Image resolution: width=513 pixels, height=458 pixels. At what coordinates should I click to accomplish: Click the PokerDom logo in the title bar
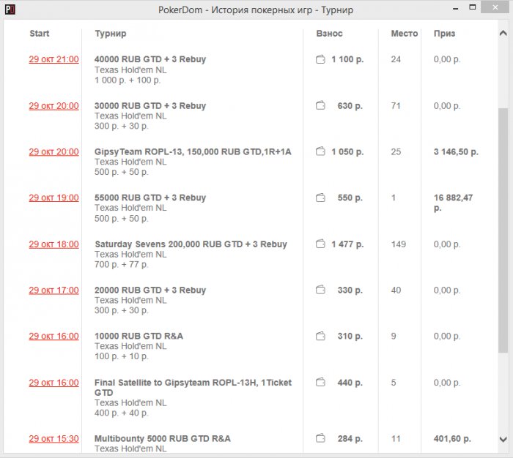[x=11, y=10]
